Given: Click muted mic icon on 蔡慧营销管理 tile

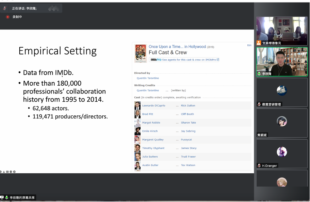Looking at the screenshot, I should (x=259, y=104).
